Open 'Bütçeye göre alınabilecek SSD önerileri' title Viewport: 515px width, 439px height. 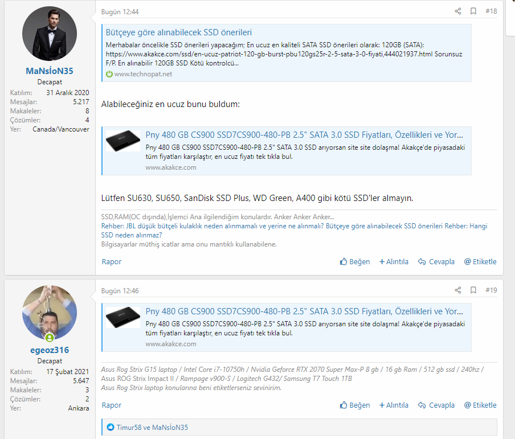[x=179, y=32]
